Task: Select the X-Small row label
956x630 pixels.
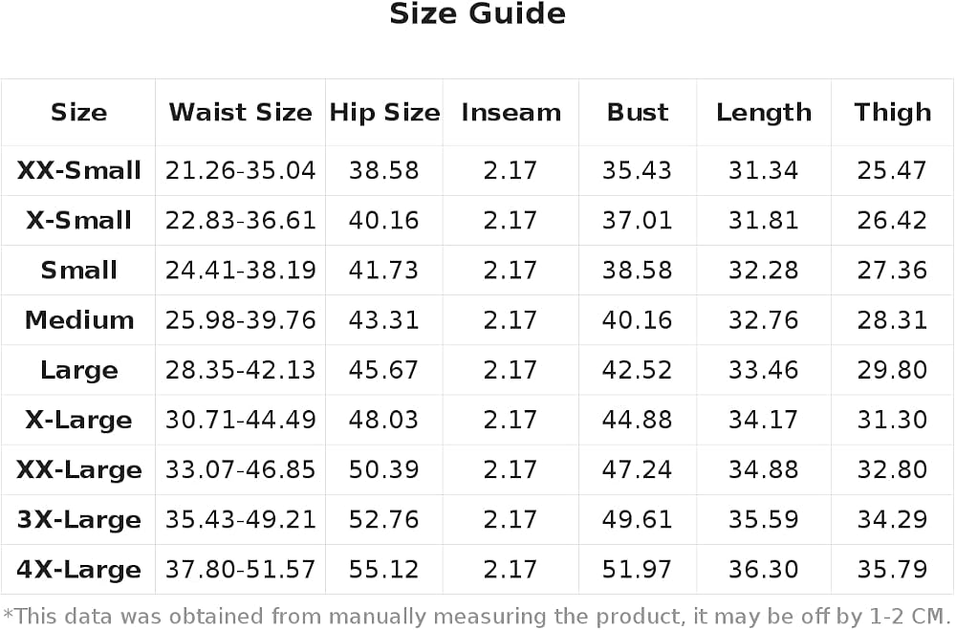Action: coord(78,220)
